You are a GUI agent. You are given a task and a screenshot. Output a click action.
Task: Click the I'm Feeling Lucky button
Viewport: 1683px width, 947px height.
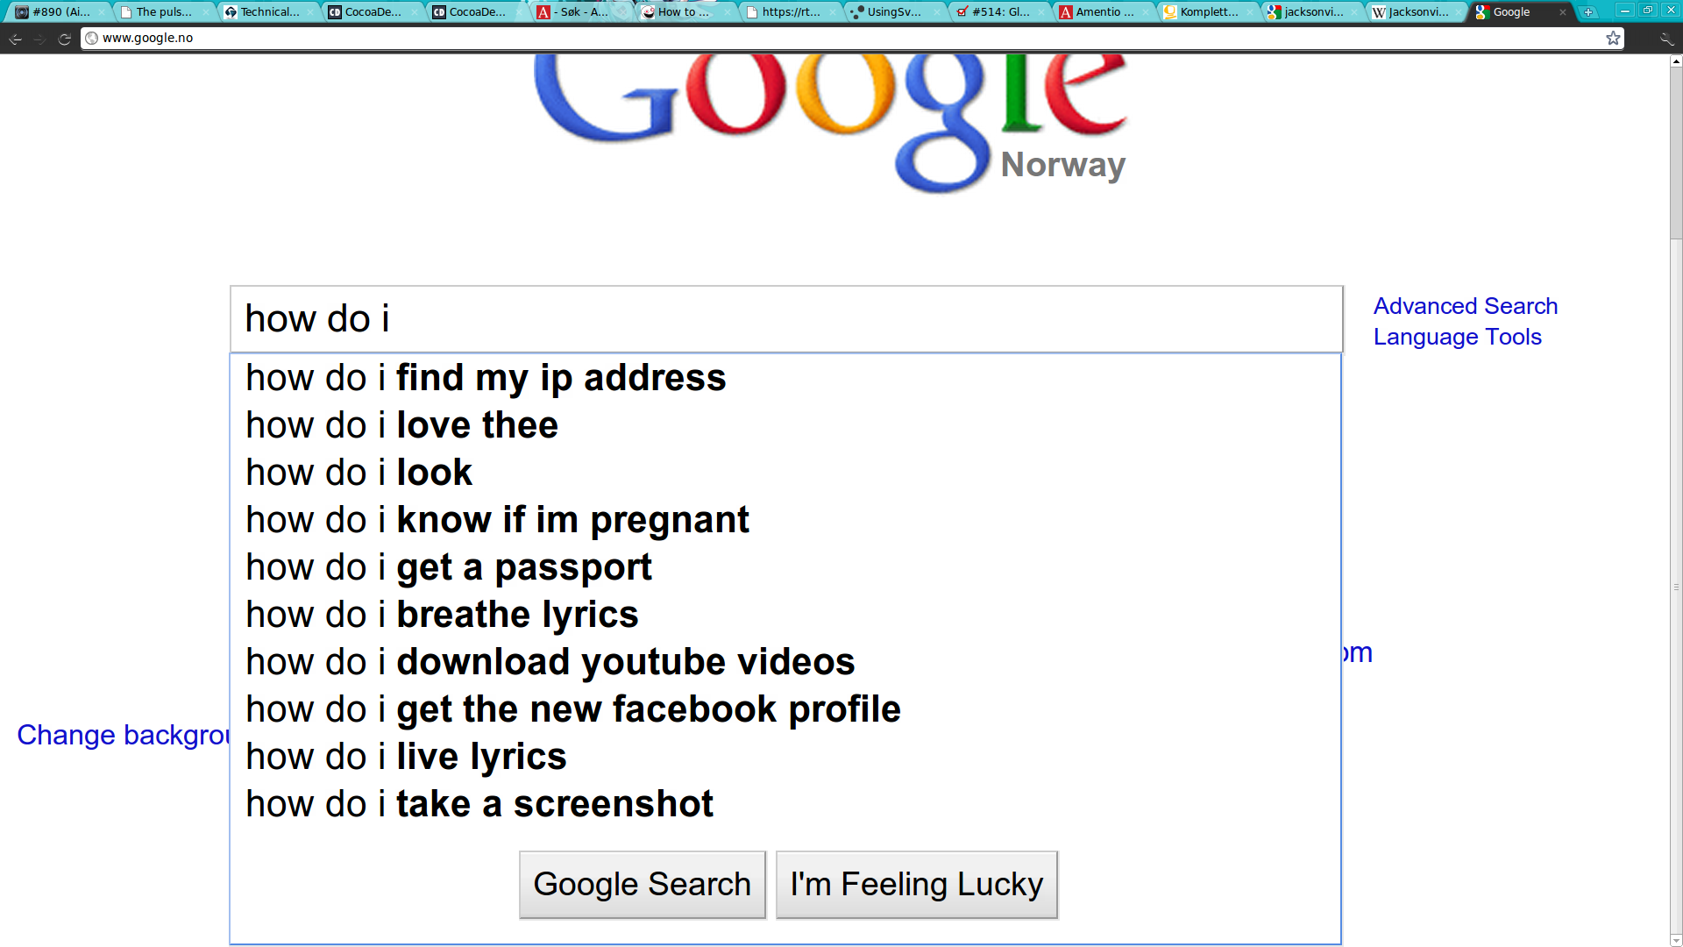click(917, 885)
